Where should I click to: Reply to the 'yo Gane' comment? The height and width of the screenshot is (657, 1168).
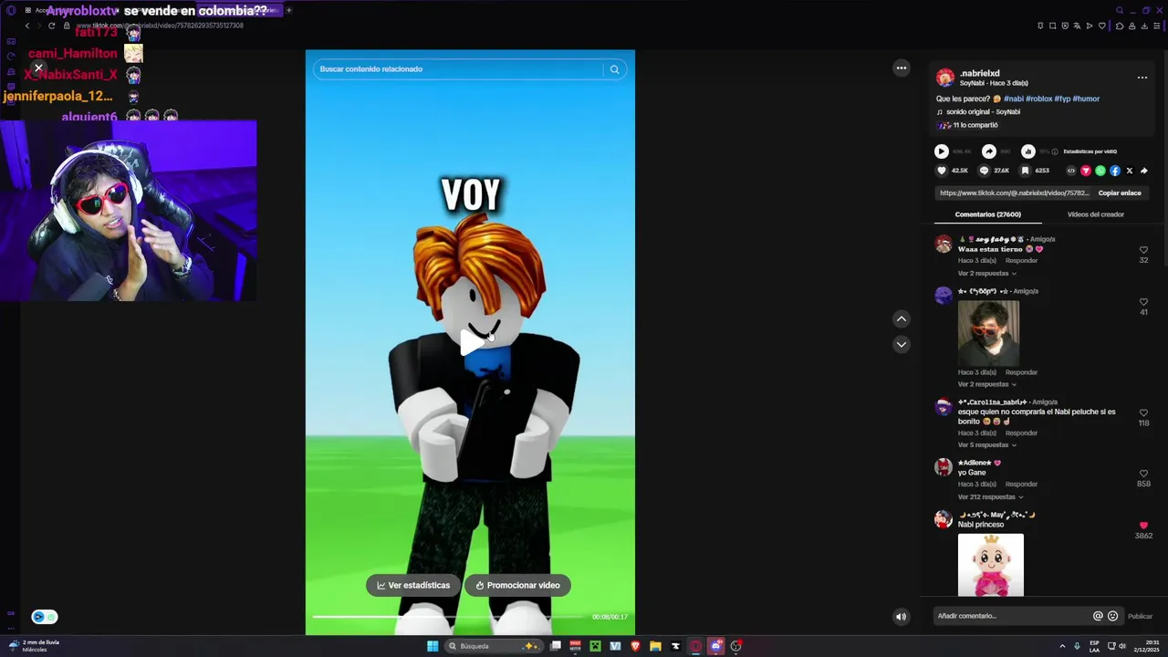[1021, 485]
